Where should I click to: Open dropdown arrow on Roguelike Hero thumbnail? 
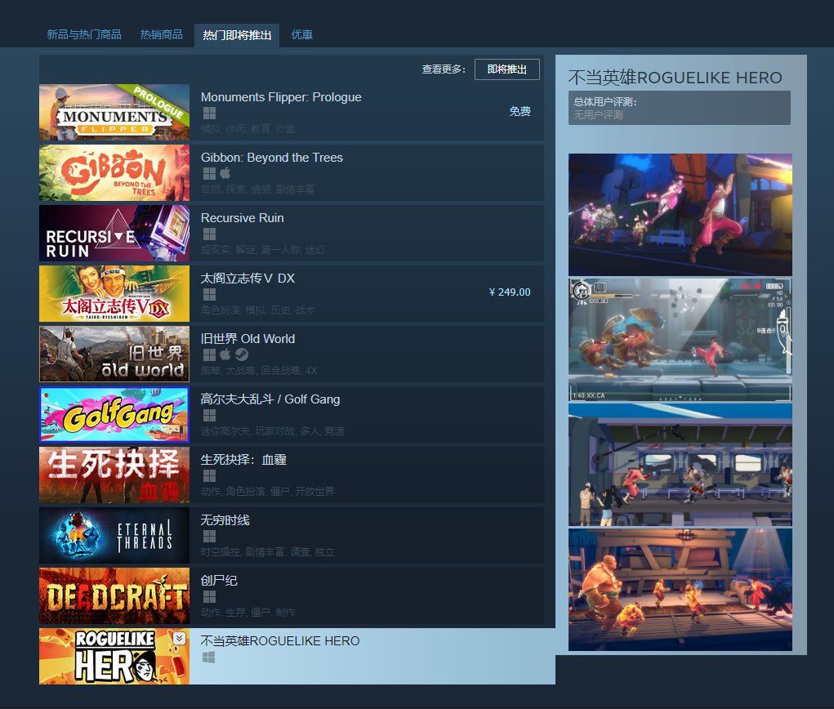point(179,638)
